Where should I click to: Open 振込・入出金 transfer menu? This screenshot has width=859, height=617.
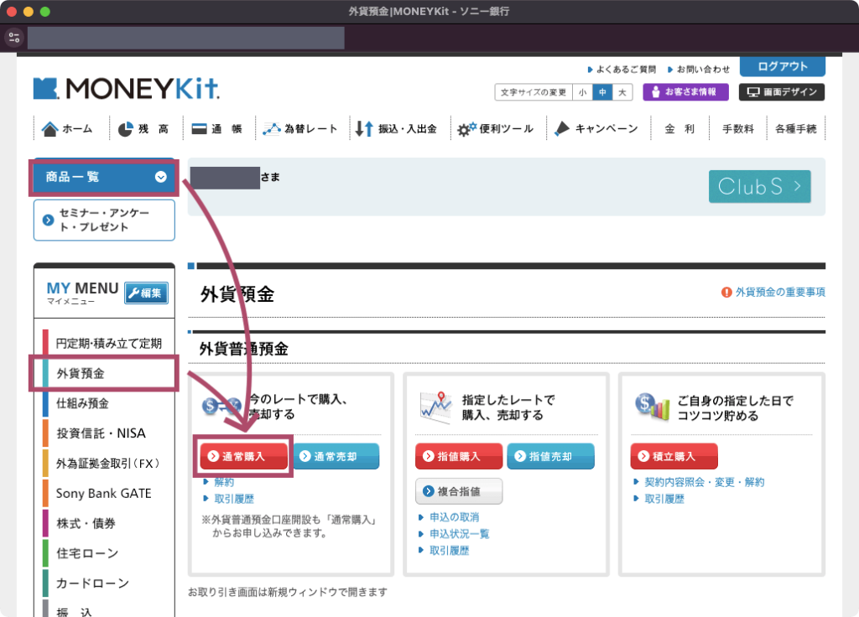tap(396, 128)
